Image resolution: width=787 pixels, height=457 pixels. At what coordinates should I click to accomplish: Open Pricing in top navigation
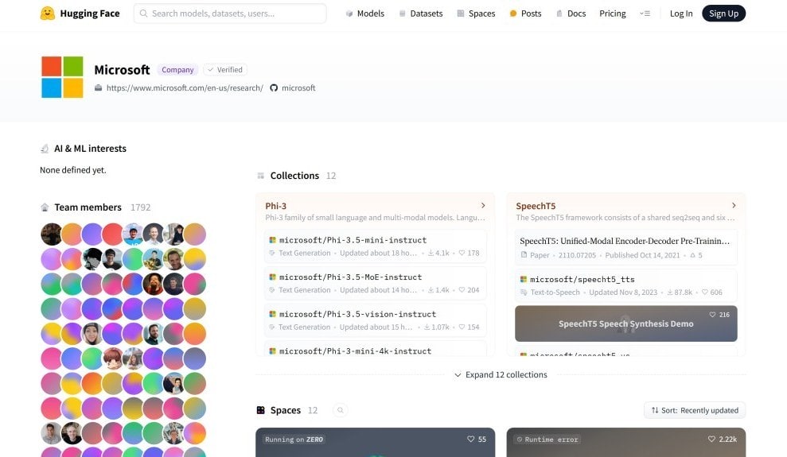613,14
